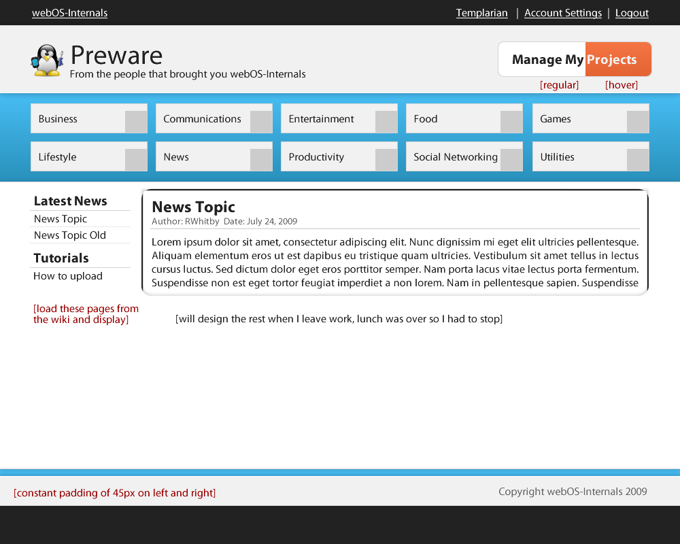
Task: Click the Social Networking category icon placeholder
Action: 511,160
